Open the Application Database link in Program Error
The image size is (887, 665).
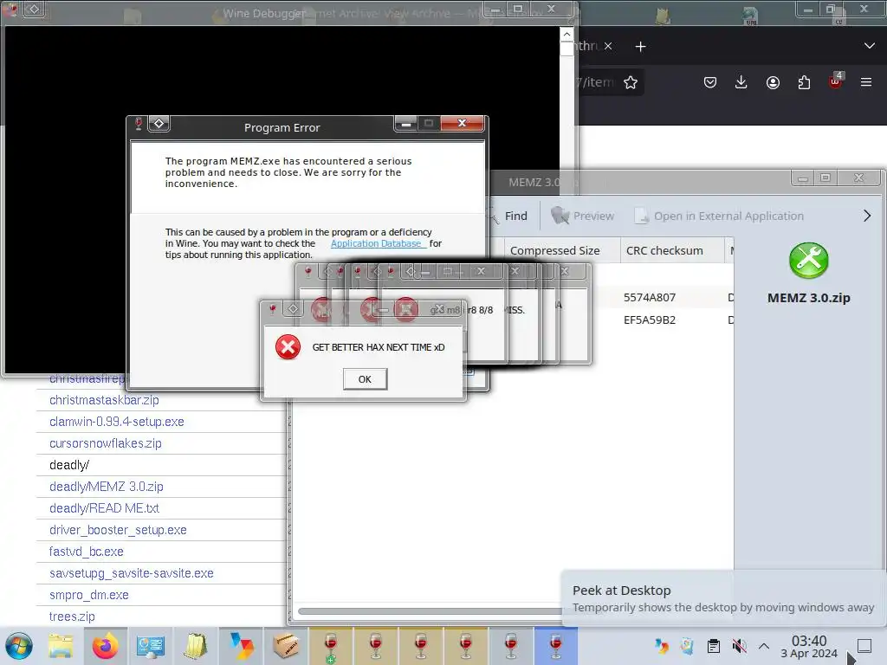click(376, 243)
